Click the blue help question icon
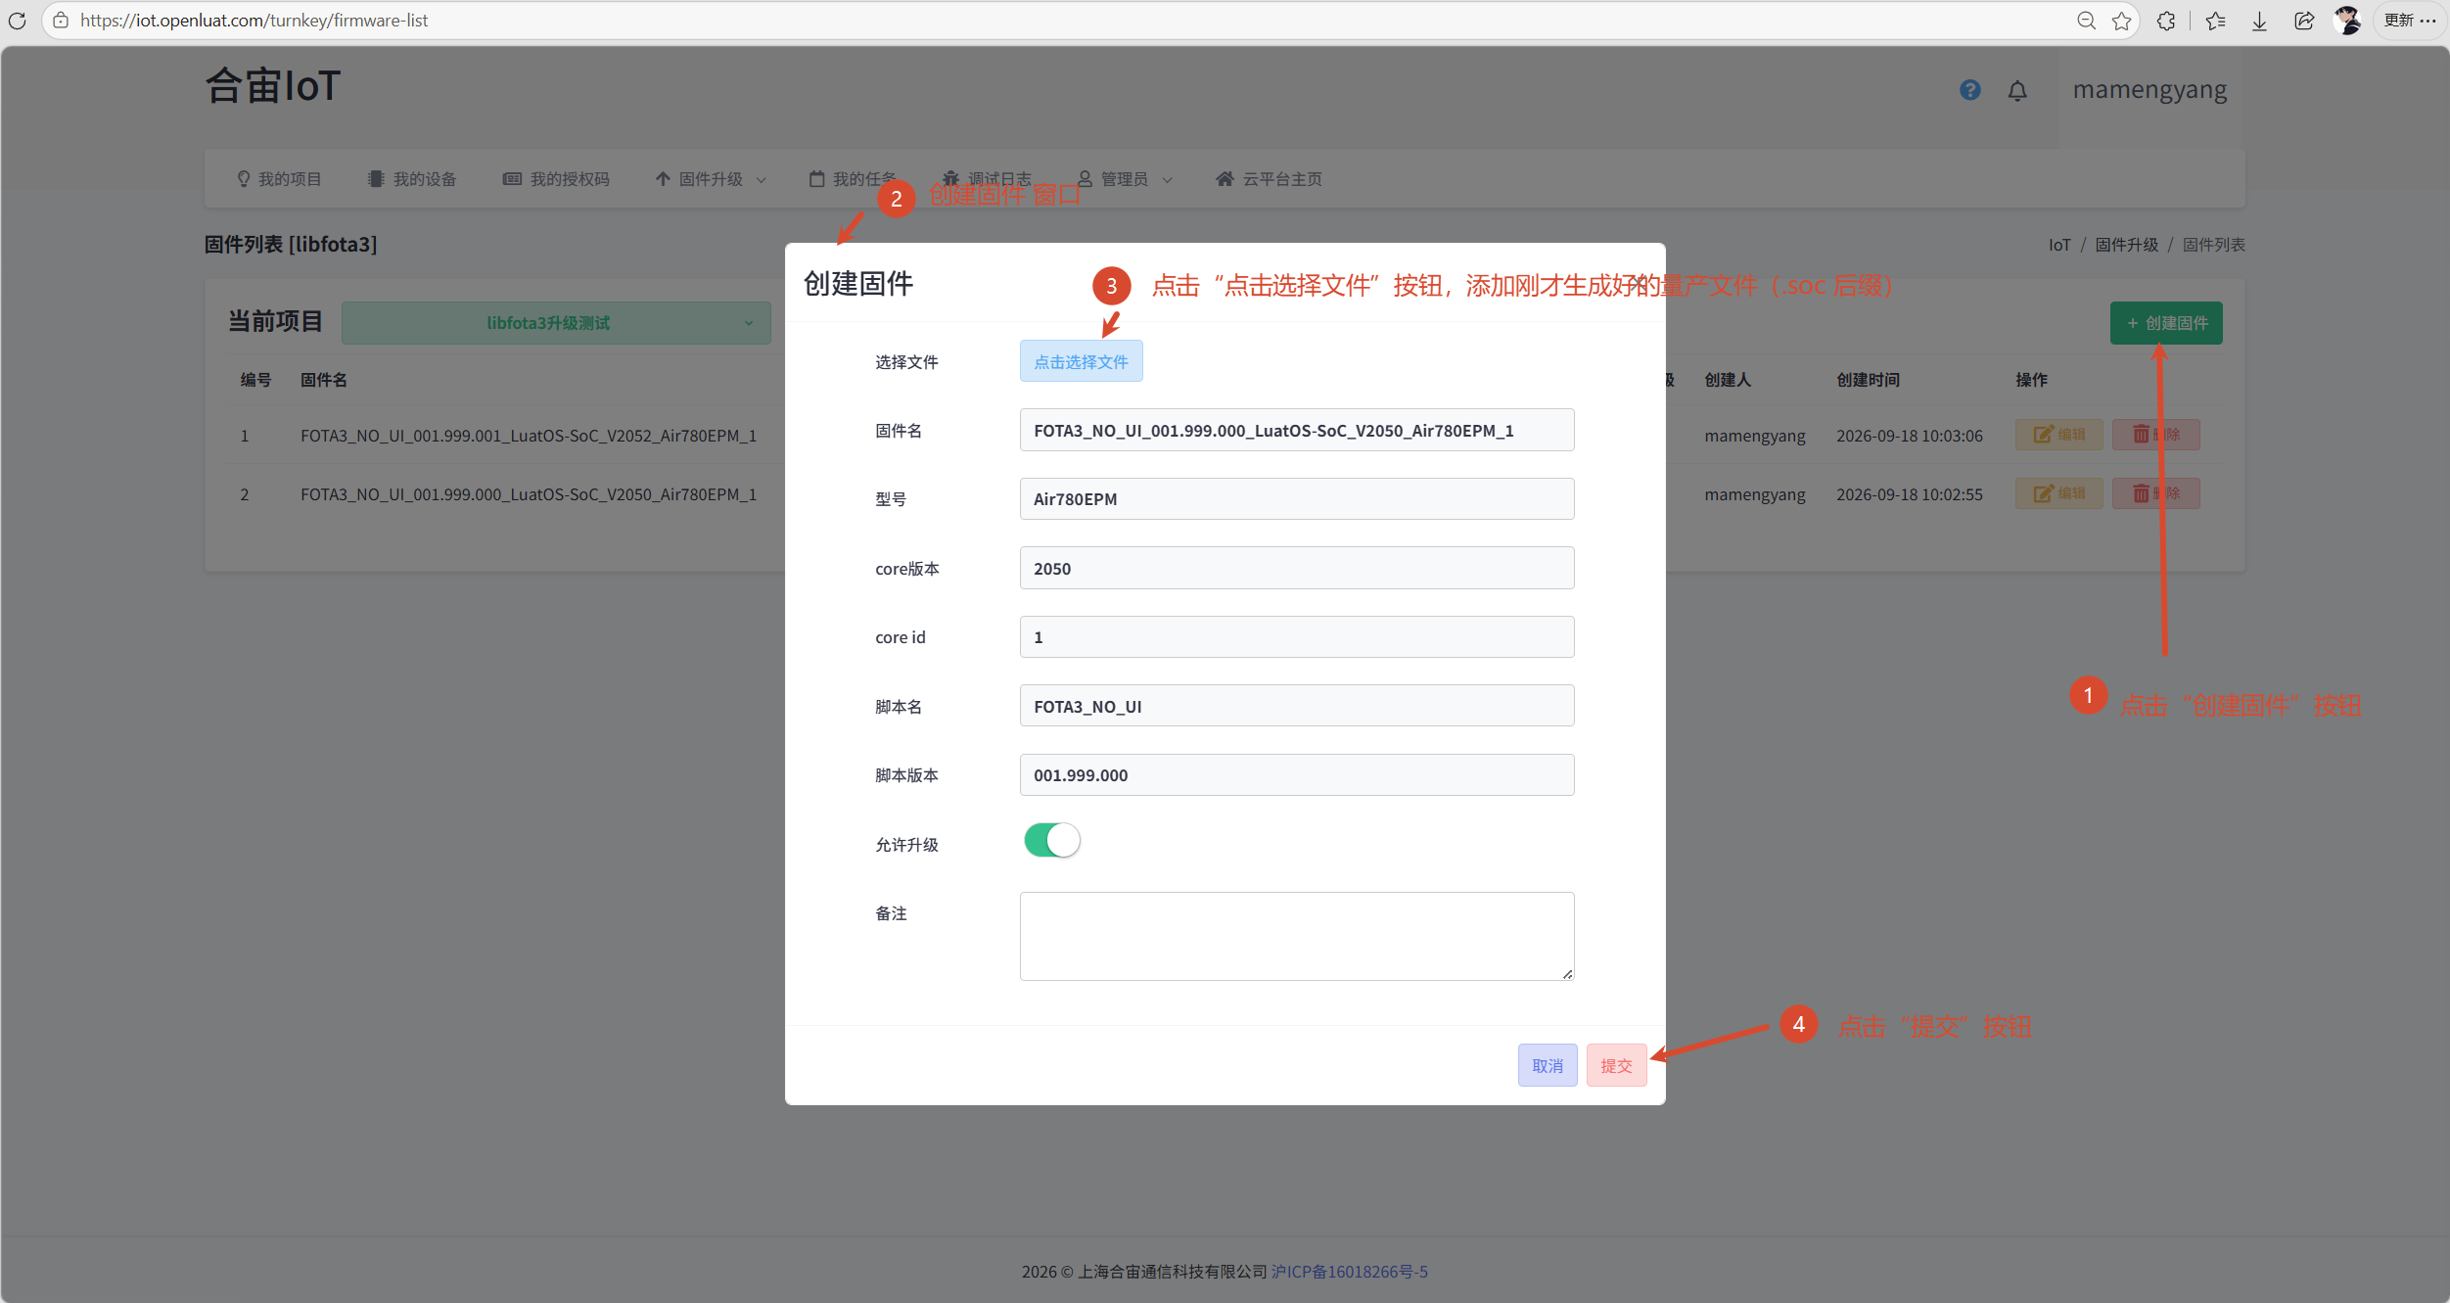This screenshot has width=2450, height=1303. coord(1970,90)
